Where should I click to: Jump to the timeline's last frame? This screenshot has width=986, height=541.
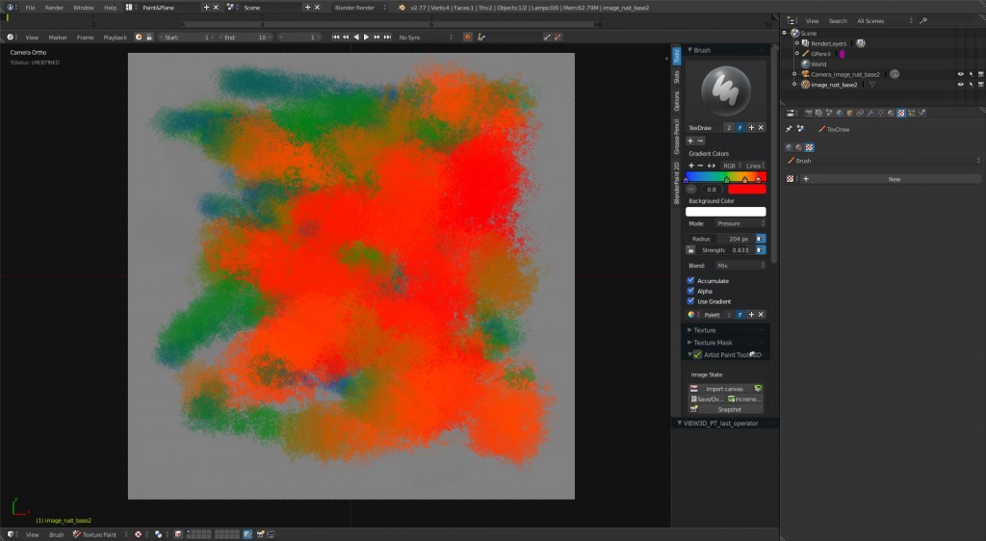(x=386, y=37)
